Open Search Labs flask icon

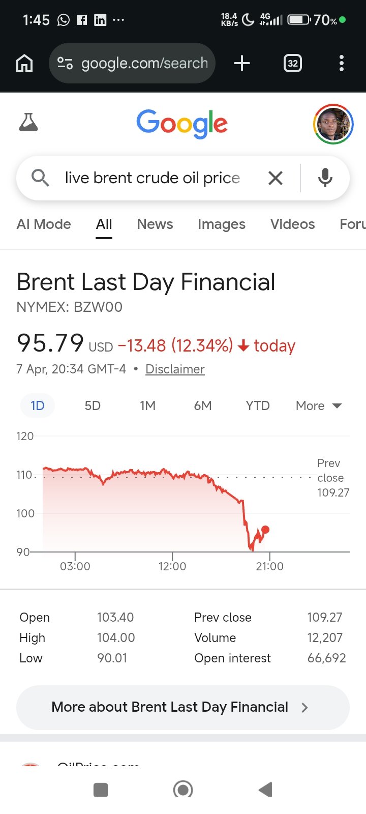click(x=28, y=123)
